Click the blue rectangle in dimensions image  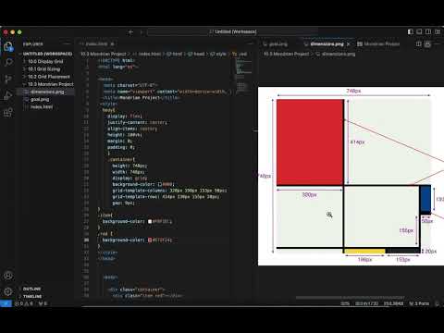click(425, 198)
